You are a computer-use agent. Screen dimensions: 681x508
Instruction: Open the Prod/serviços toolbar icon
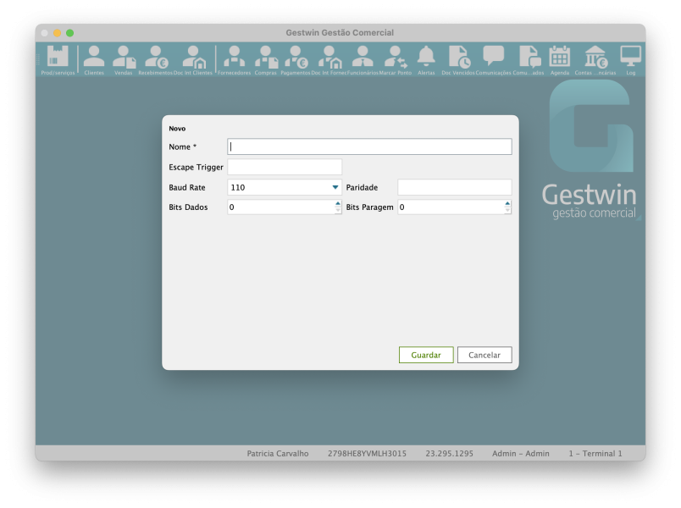(58, 59)
